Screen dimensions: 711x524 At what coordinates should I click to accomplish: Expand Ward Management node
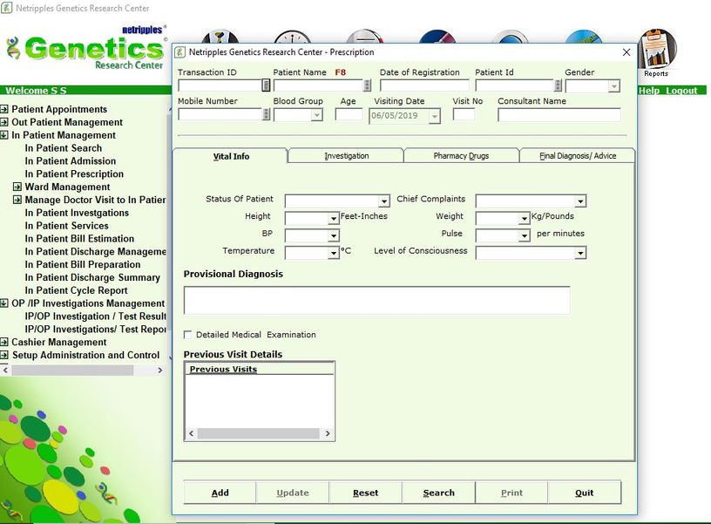(x=17, y=187)
